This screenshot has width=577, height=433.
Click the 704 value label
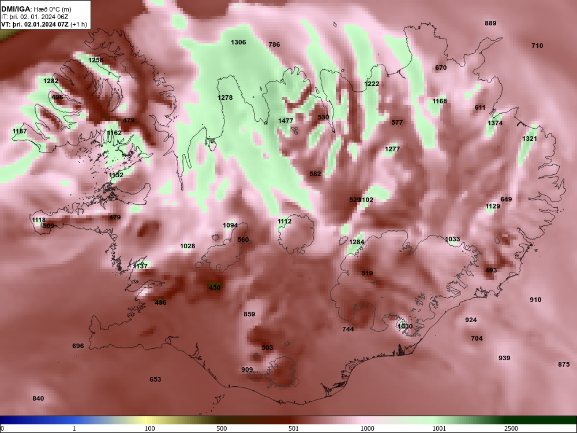[477, 338]
